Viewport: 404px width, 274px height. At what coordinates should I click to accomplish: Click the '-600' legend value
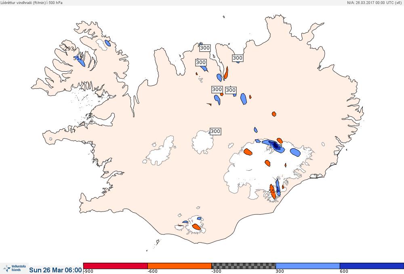coord(152,272)
